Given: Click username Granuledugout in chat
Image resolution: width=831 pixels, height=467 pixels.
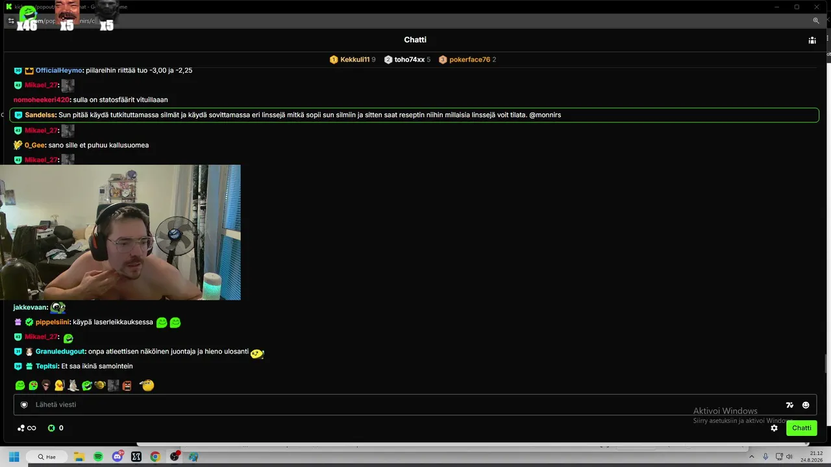Looking at the screenshot, I should (x=61, y=352).
